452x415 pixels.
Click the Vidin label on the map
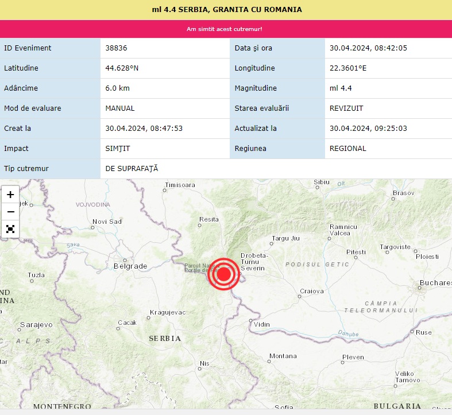tap(261, 324)
